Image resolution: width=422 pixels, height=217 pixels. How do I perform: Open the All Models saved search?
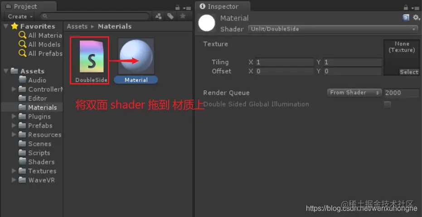click(39, 44)
